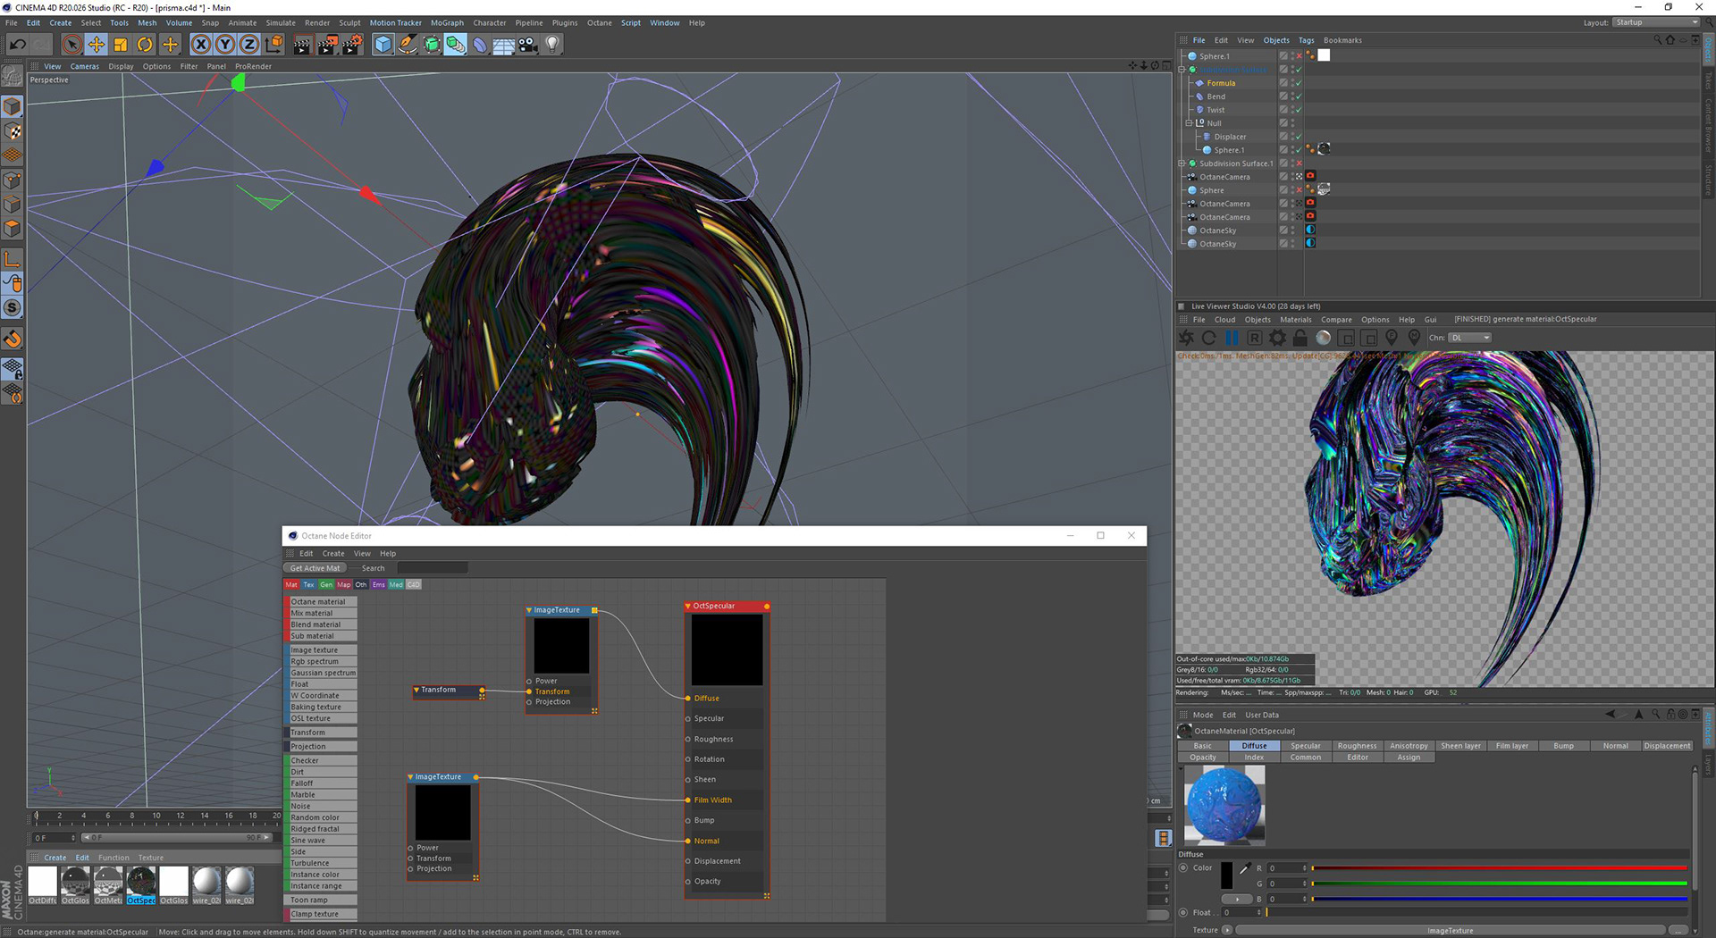Open Octane settings gear in Live Viewer
The height and width of the screenshot is (938, 1716).
tap(1278, 338)
